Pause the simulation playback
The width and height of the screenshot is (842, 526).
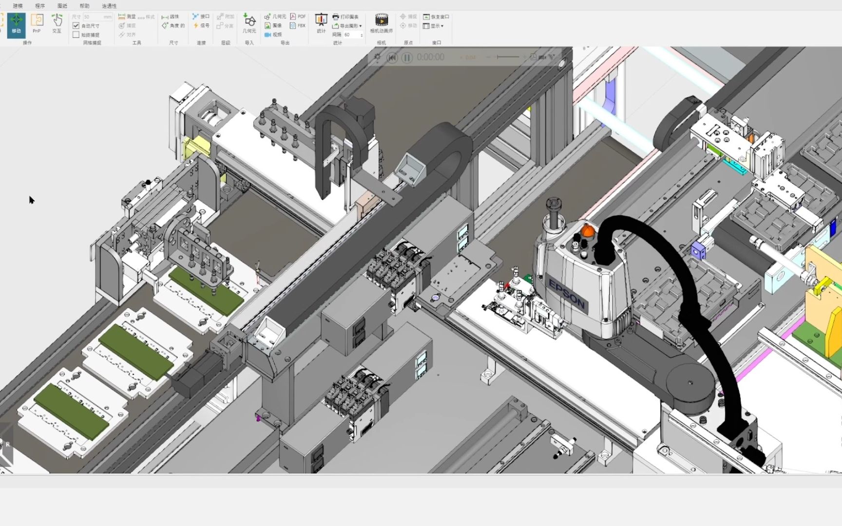coord(407,57)
